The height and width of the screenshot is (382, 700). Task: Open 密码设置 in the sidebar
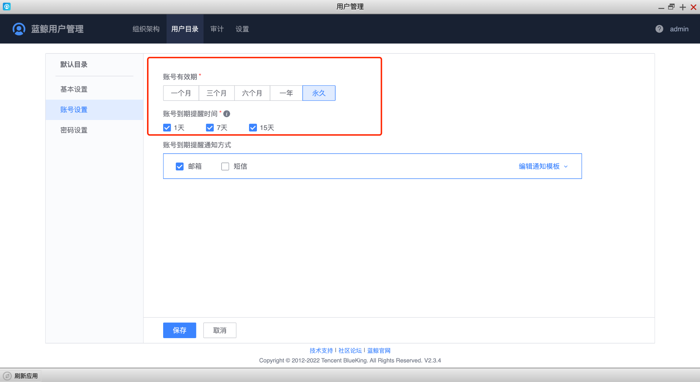pos(74,130)
